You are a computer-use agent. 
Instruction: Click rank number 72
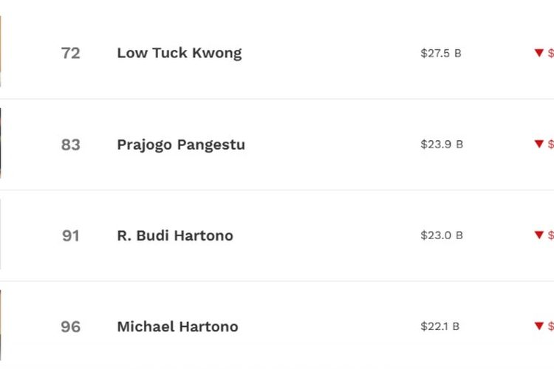pyautogui.click(x=70, y=54)
